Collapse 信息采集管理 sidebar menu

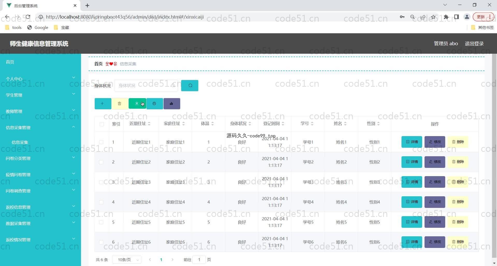(40, 128)
